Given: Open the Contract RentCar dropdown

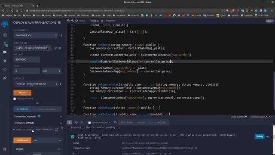Looking at the screenshot, I should point(36,84).
